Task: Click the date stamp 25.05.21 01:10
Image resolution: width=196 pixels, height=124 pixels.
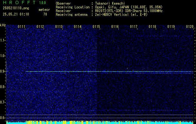Action: [x=16, y=14]
